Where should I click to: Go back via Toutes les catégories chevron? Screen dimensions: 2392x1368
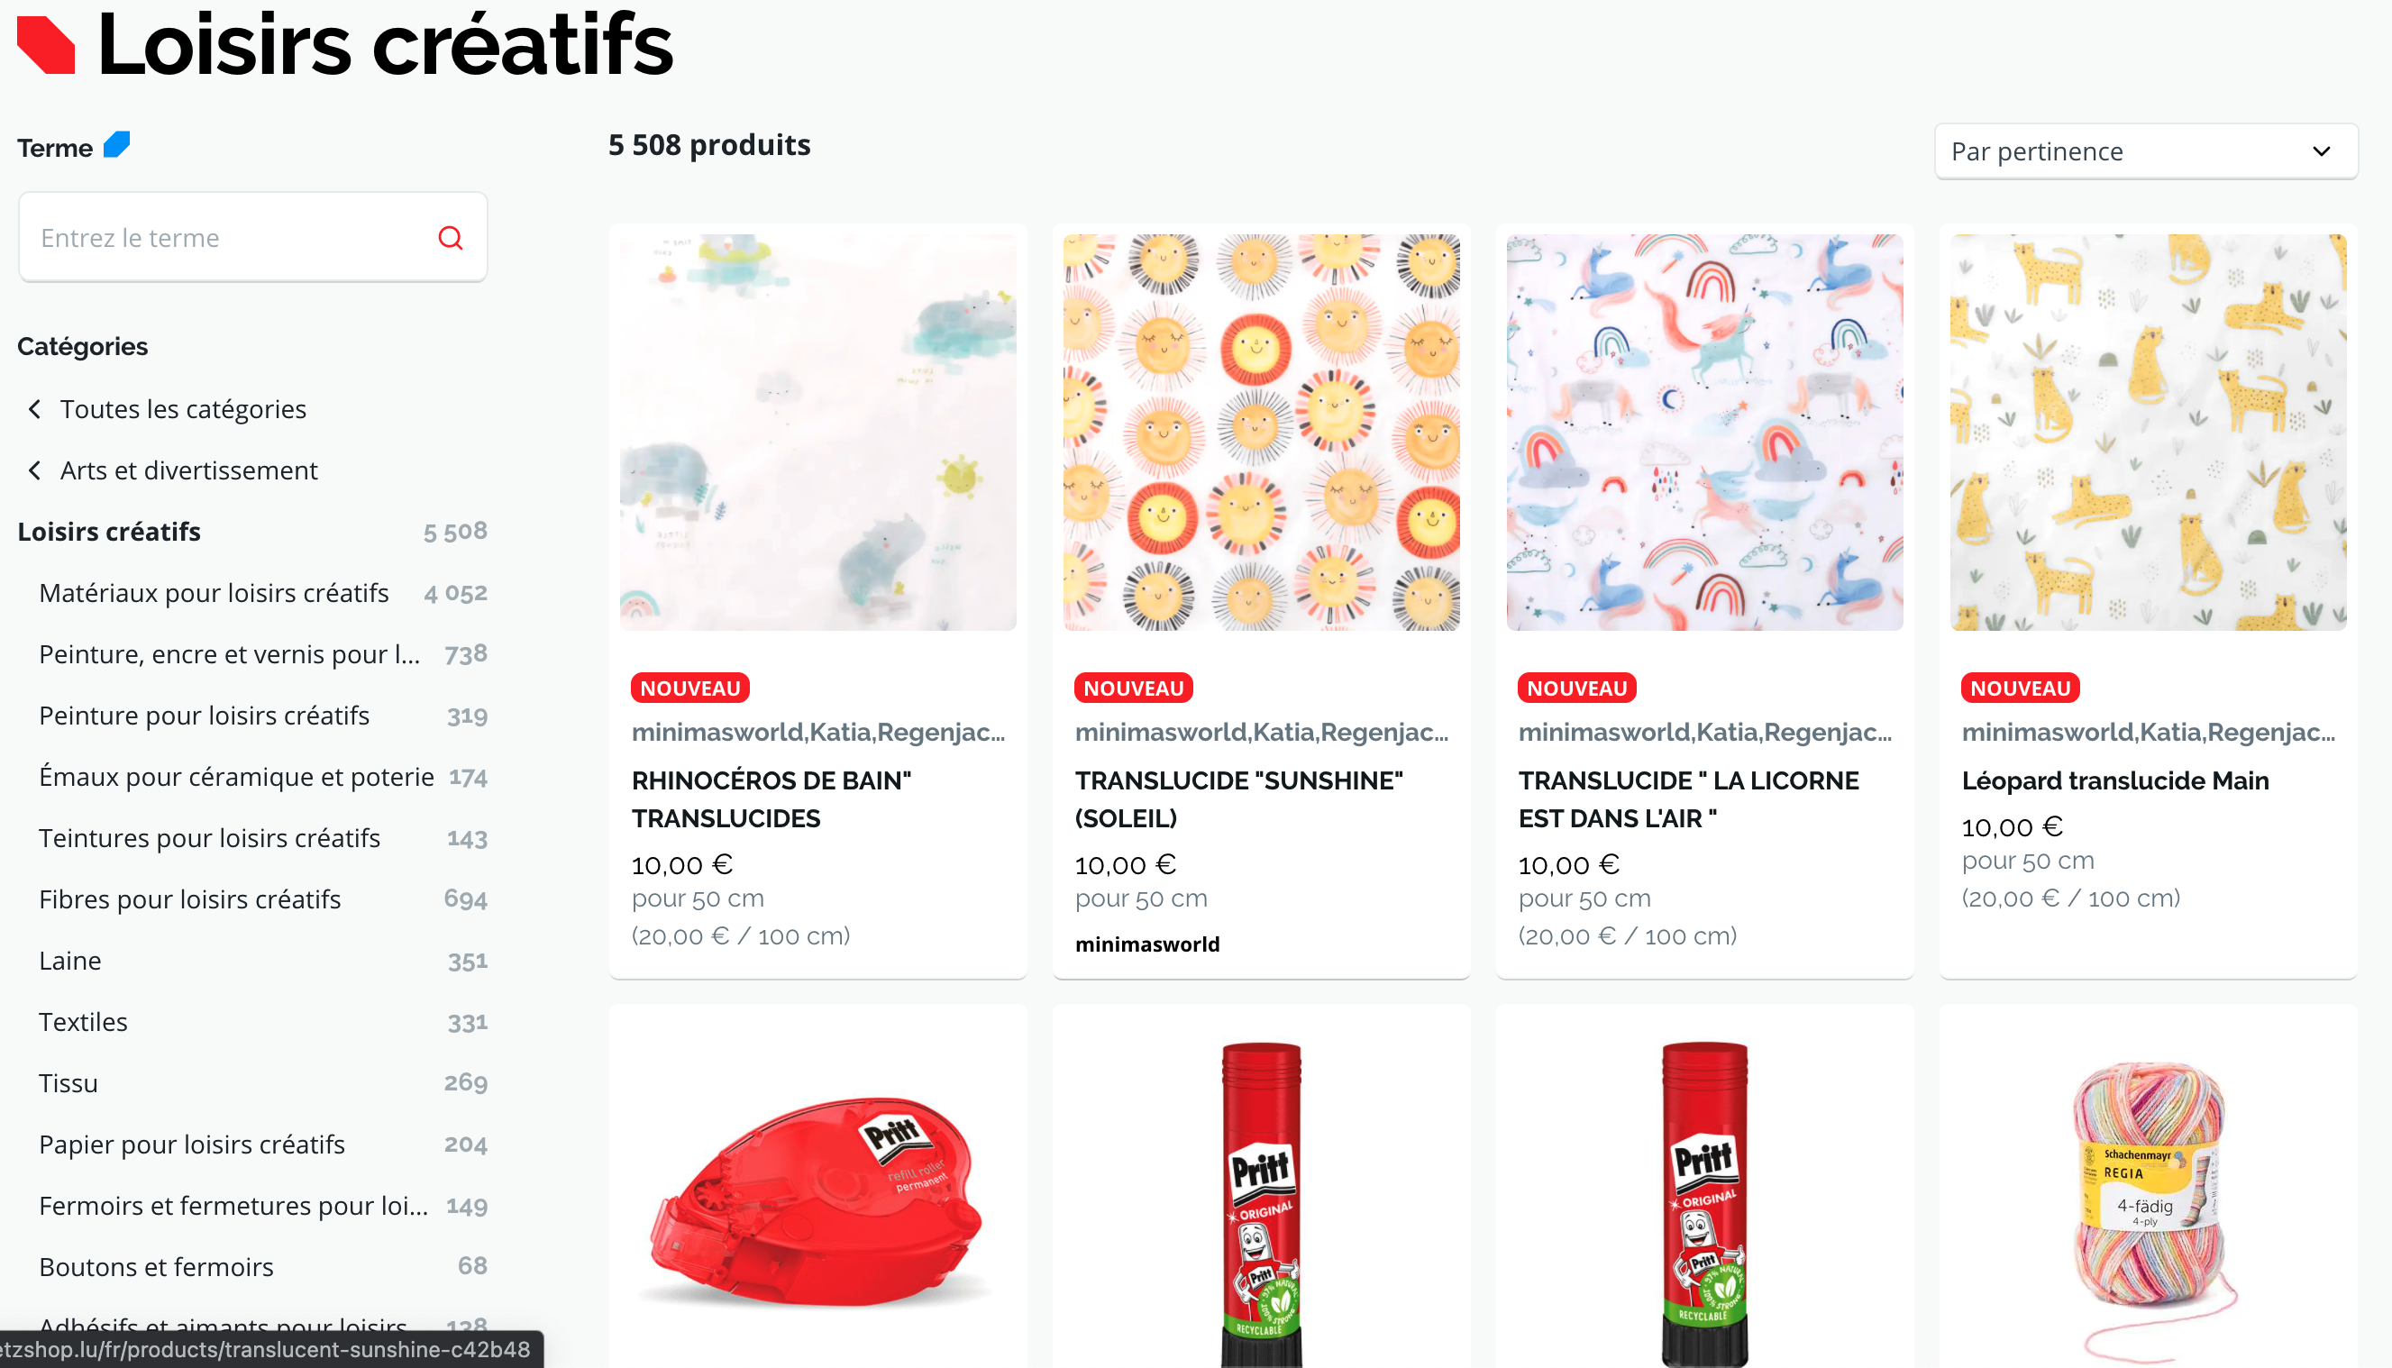pos(35,409)
